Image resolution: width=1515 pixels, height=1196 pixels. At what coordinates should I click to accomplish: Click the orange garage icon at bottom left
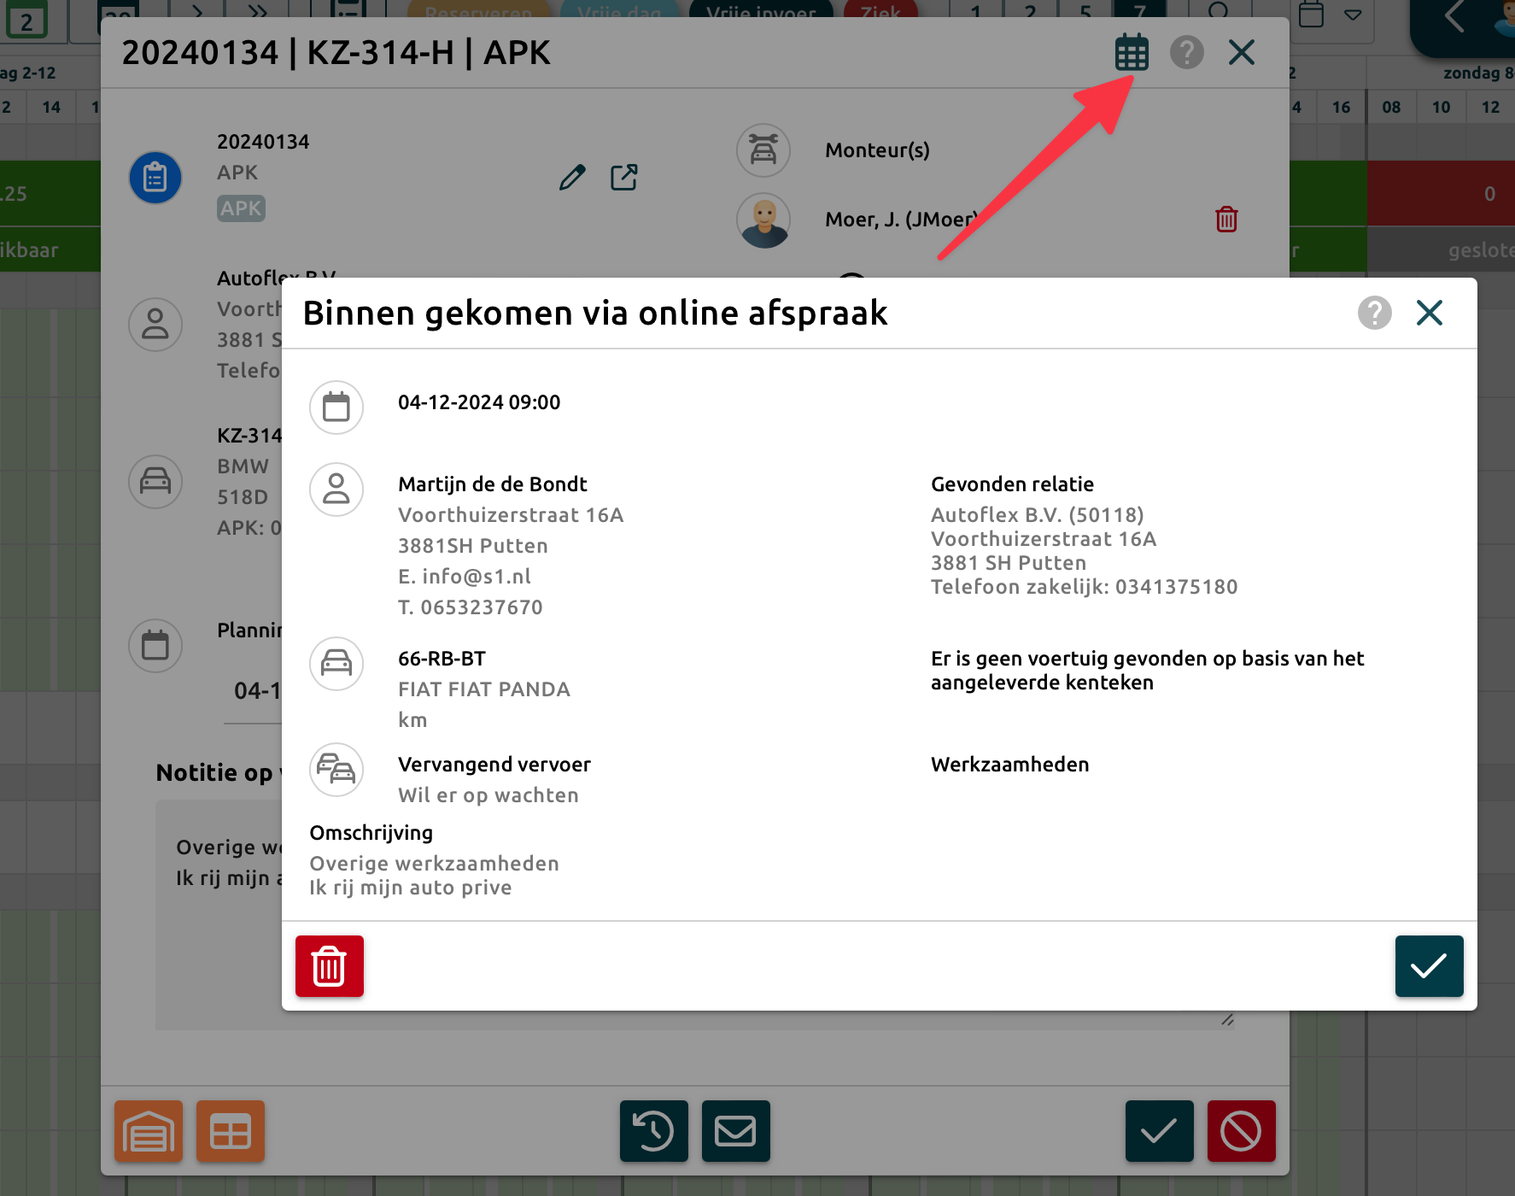pos(149,1131)
